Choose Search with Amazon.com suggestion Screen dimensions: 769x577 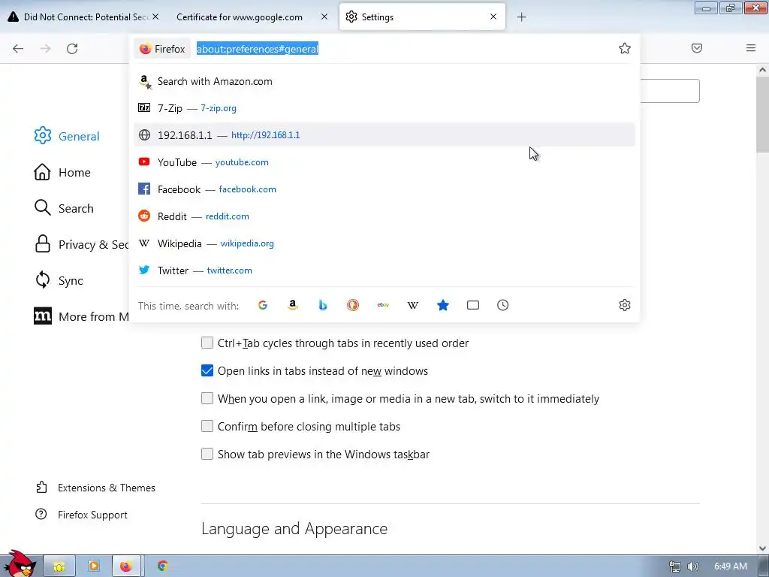(x=384, y=81)
